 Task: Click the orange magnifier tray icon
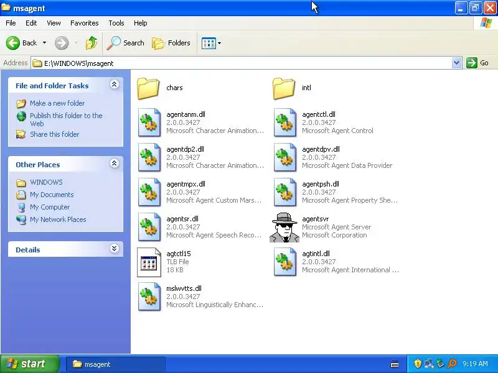point(452,364)
